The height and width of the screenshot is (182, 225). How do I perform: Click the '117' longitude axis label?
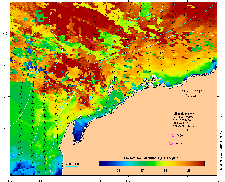click(x=158, y=180)
